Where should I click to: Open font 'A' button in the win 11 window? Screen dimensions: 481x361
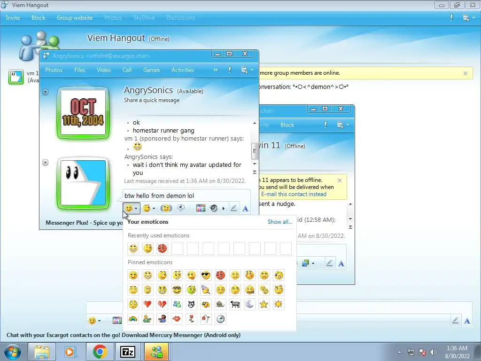[341, 263]
